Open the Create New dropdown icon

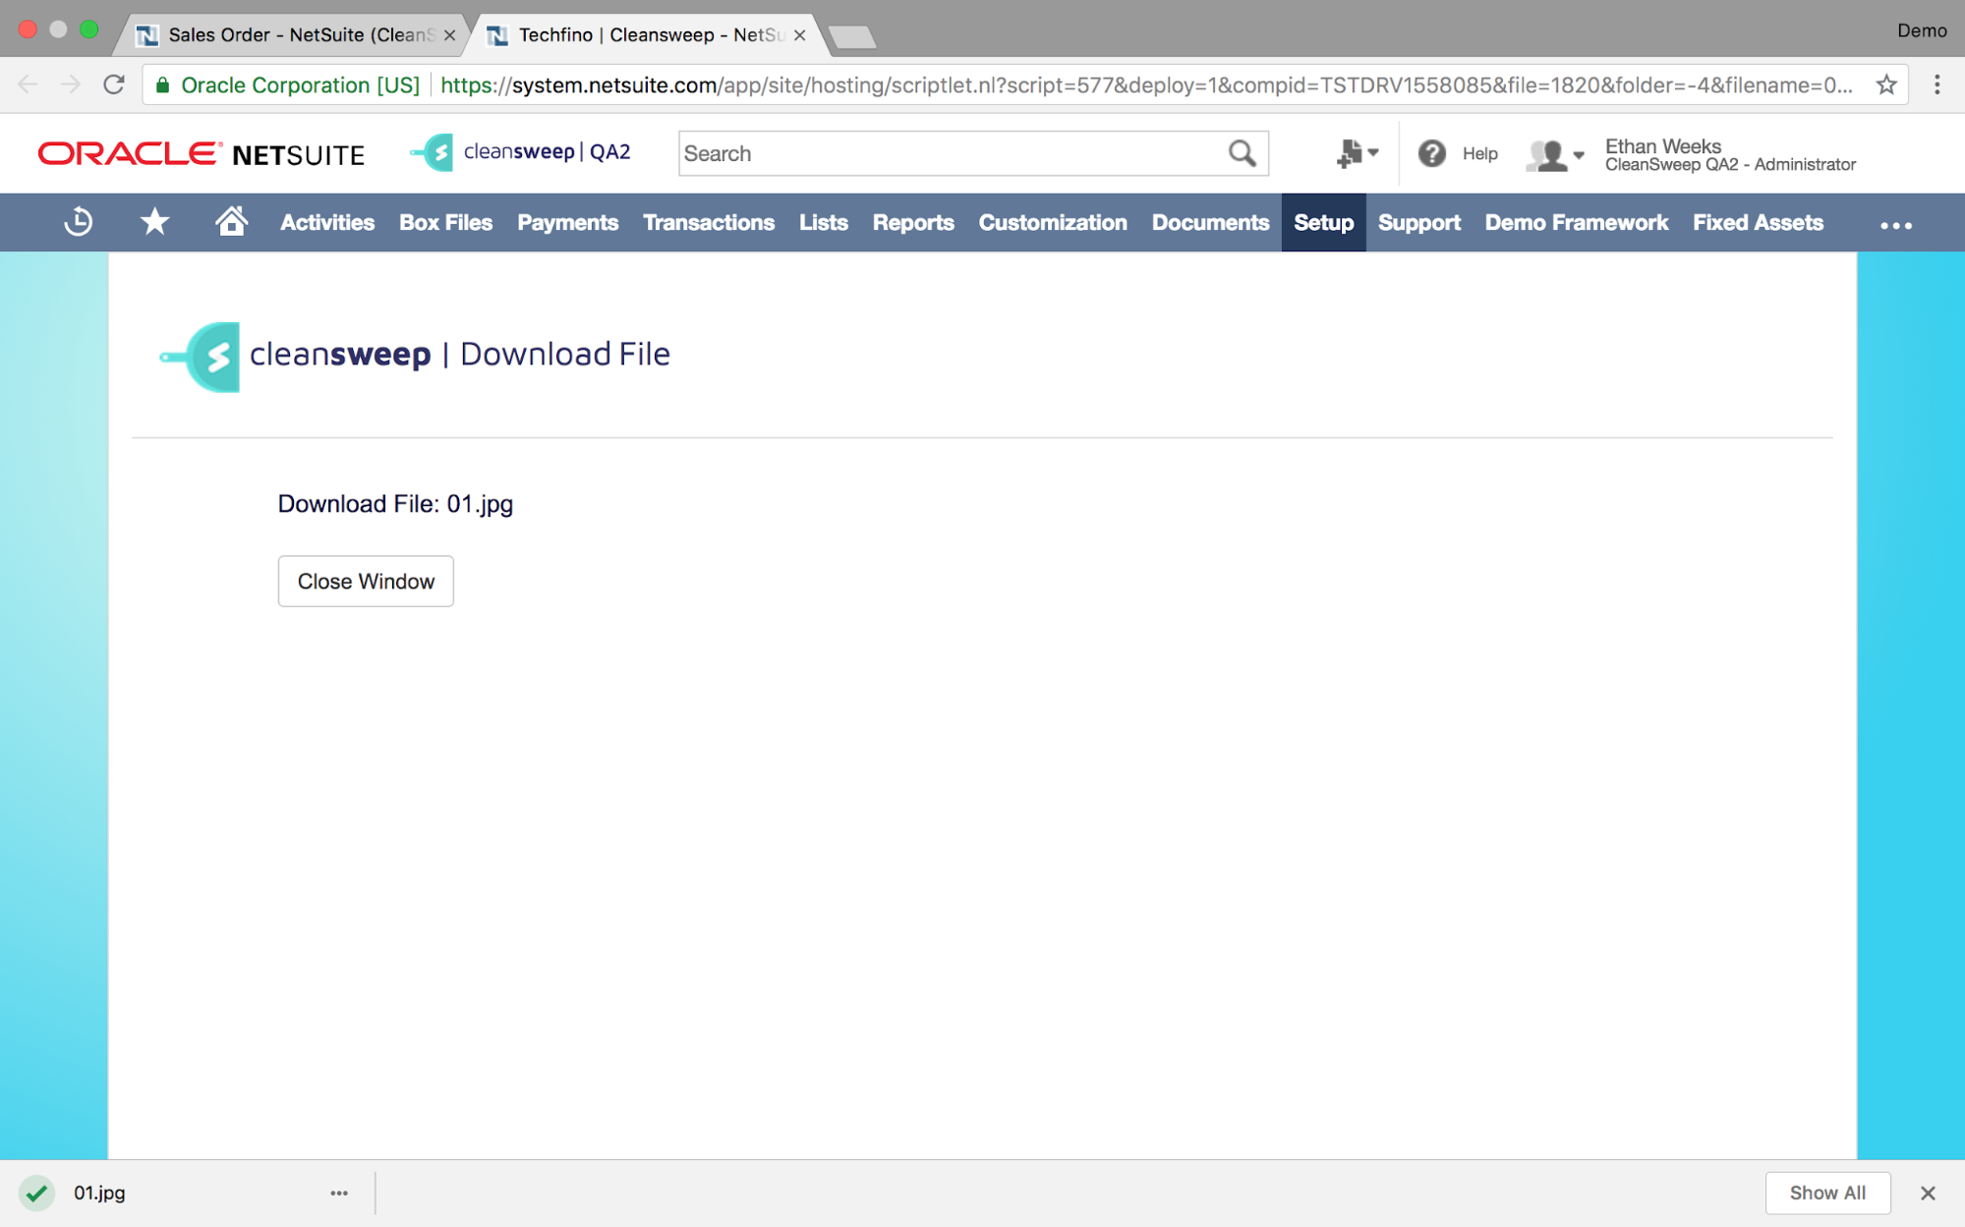1357,153
